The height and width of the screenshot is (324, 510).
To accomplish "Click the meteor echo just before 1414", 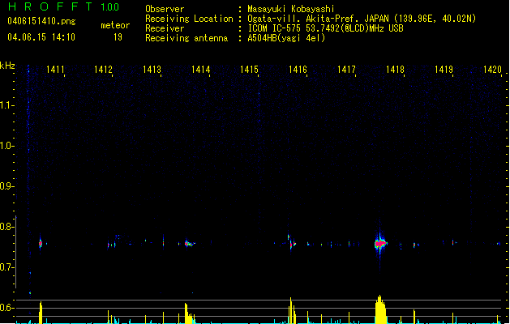I will (x=189, y=244).
